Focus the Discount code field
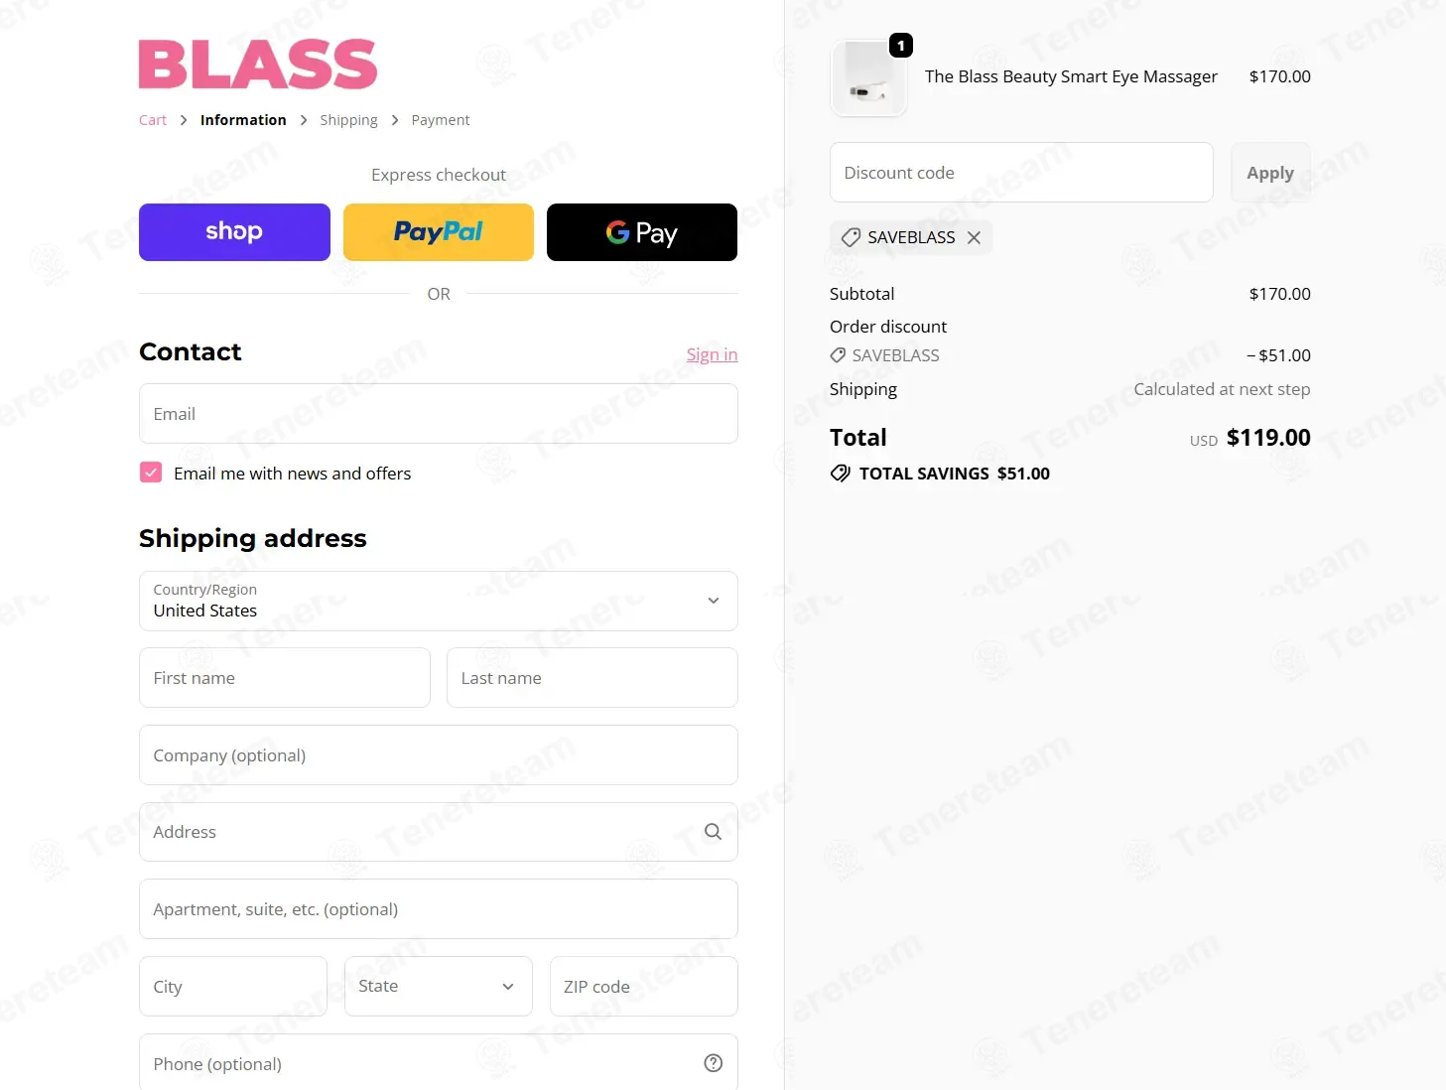 (1021, 173)
